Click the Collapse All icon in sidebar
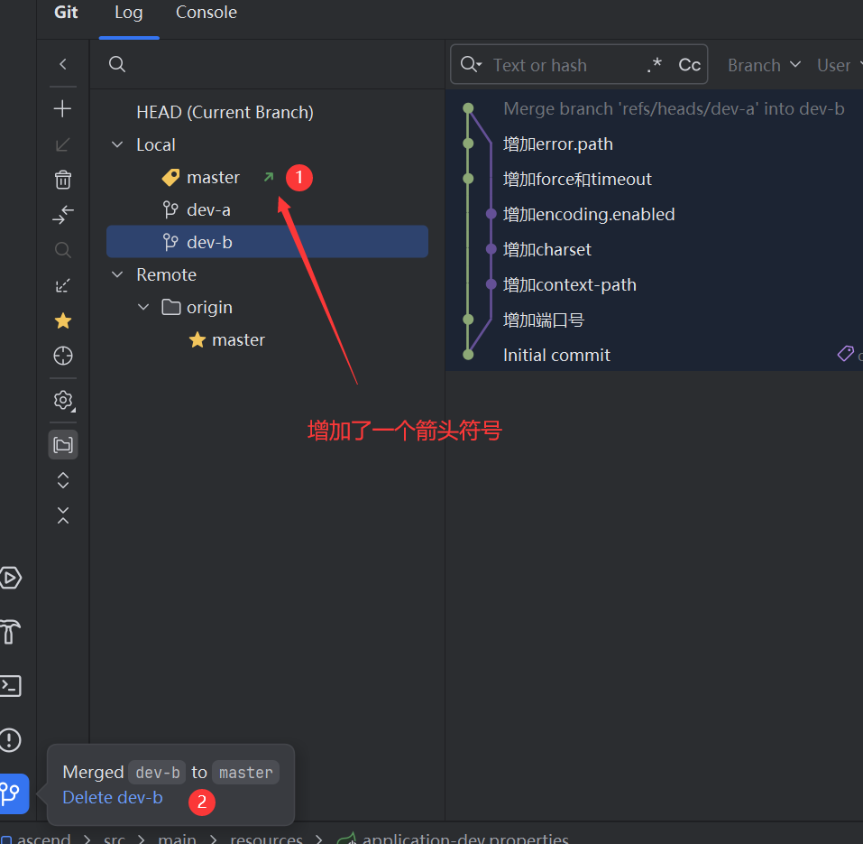 click(x=62, y=515)
